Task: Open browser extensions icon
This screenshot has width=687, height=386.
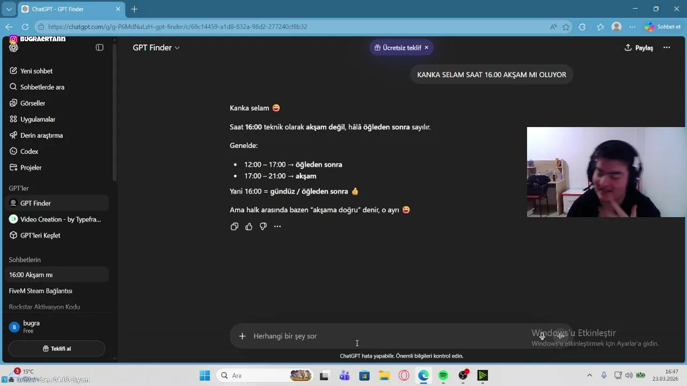Action: [582, 27]
